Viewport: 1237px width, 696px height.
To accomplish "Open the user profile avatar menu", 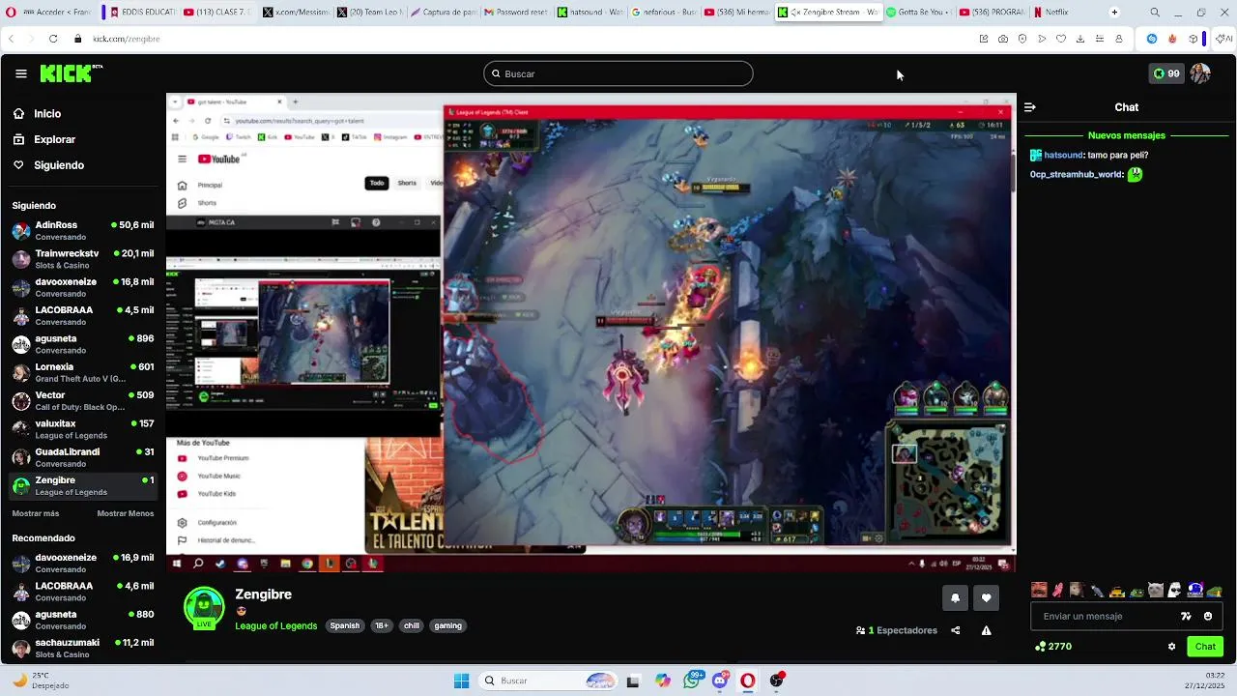I will pyautogui.click(x=1200, y=73).
